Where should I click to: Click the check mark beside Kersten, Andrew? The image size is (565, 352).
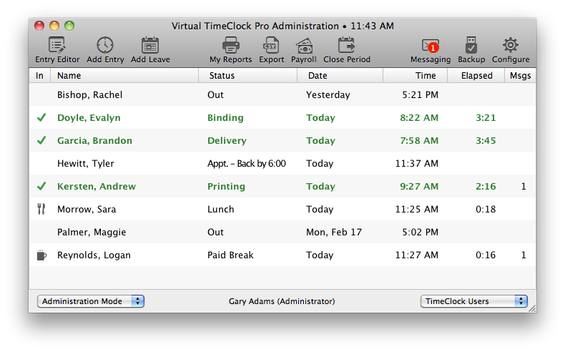(41, 186)
